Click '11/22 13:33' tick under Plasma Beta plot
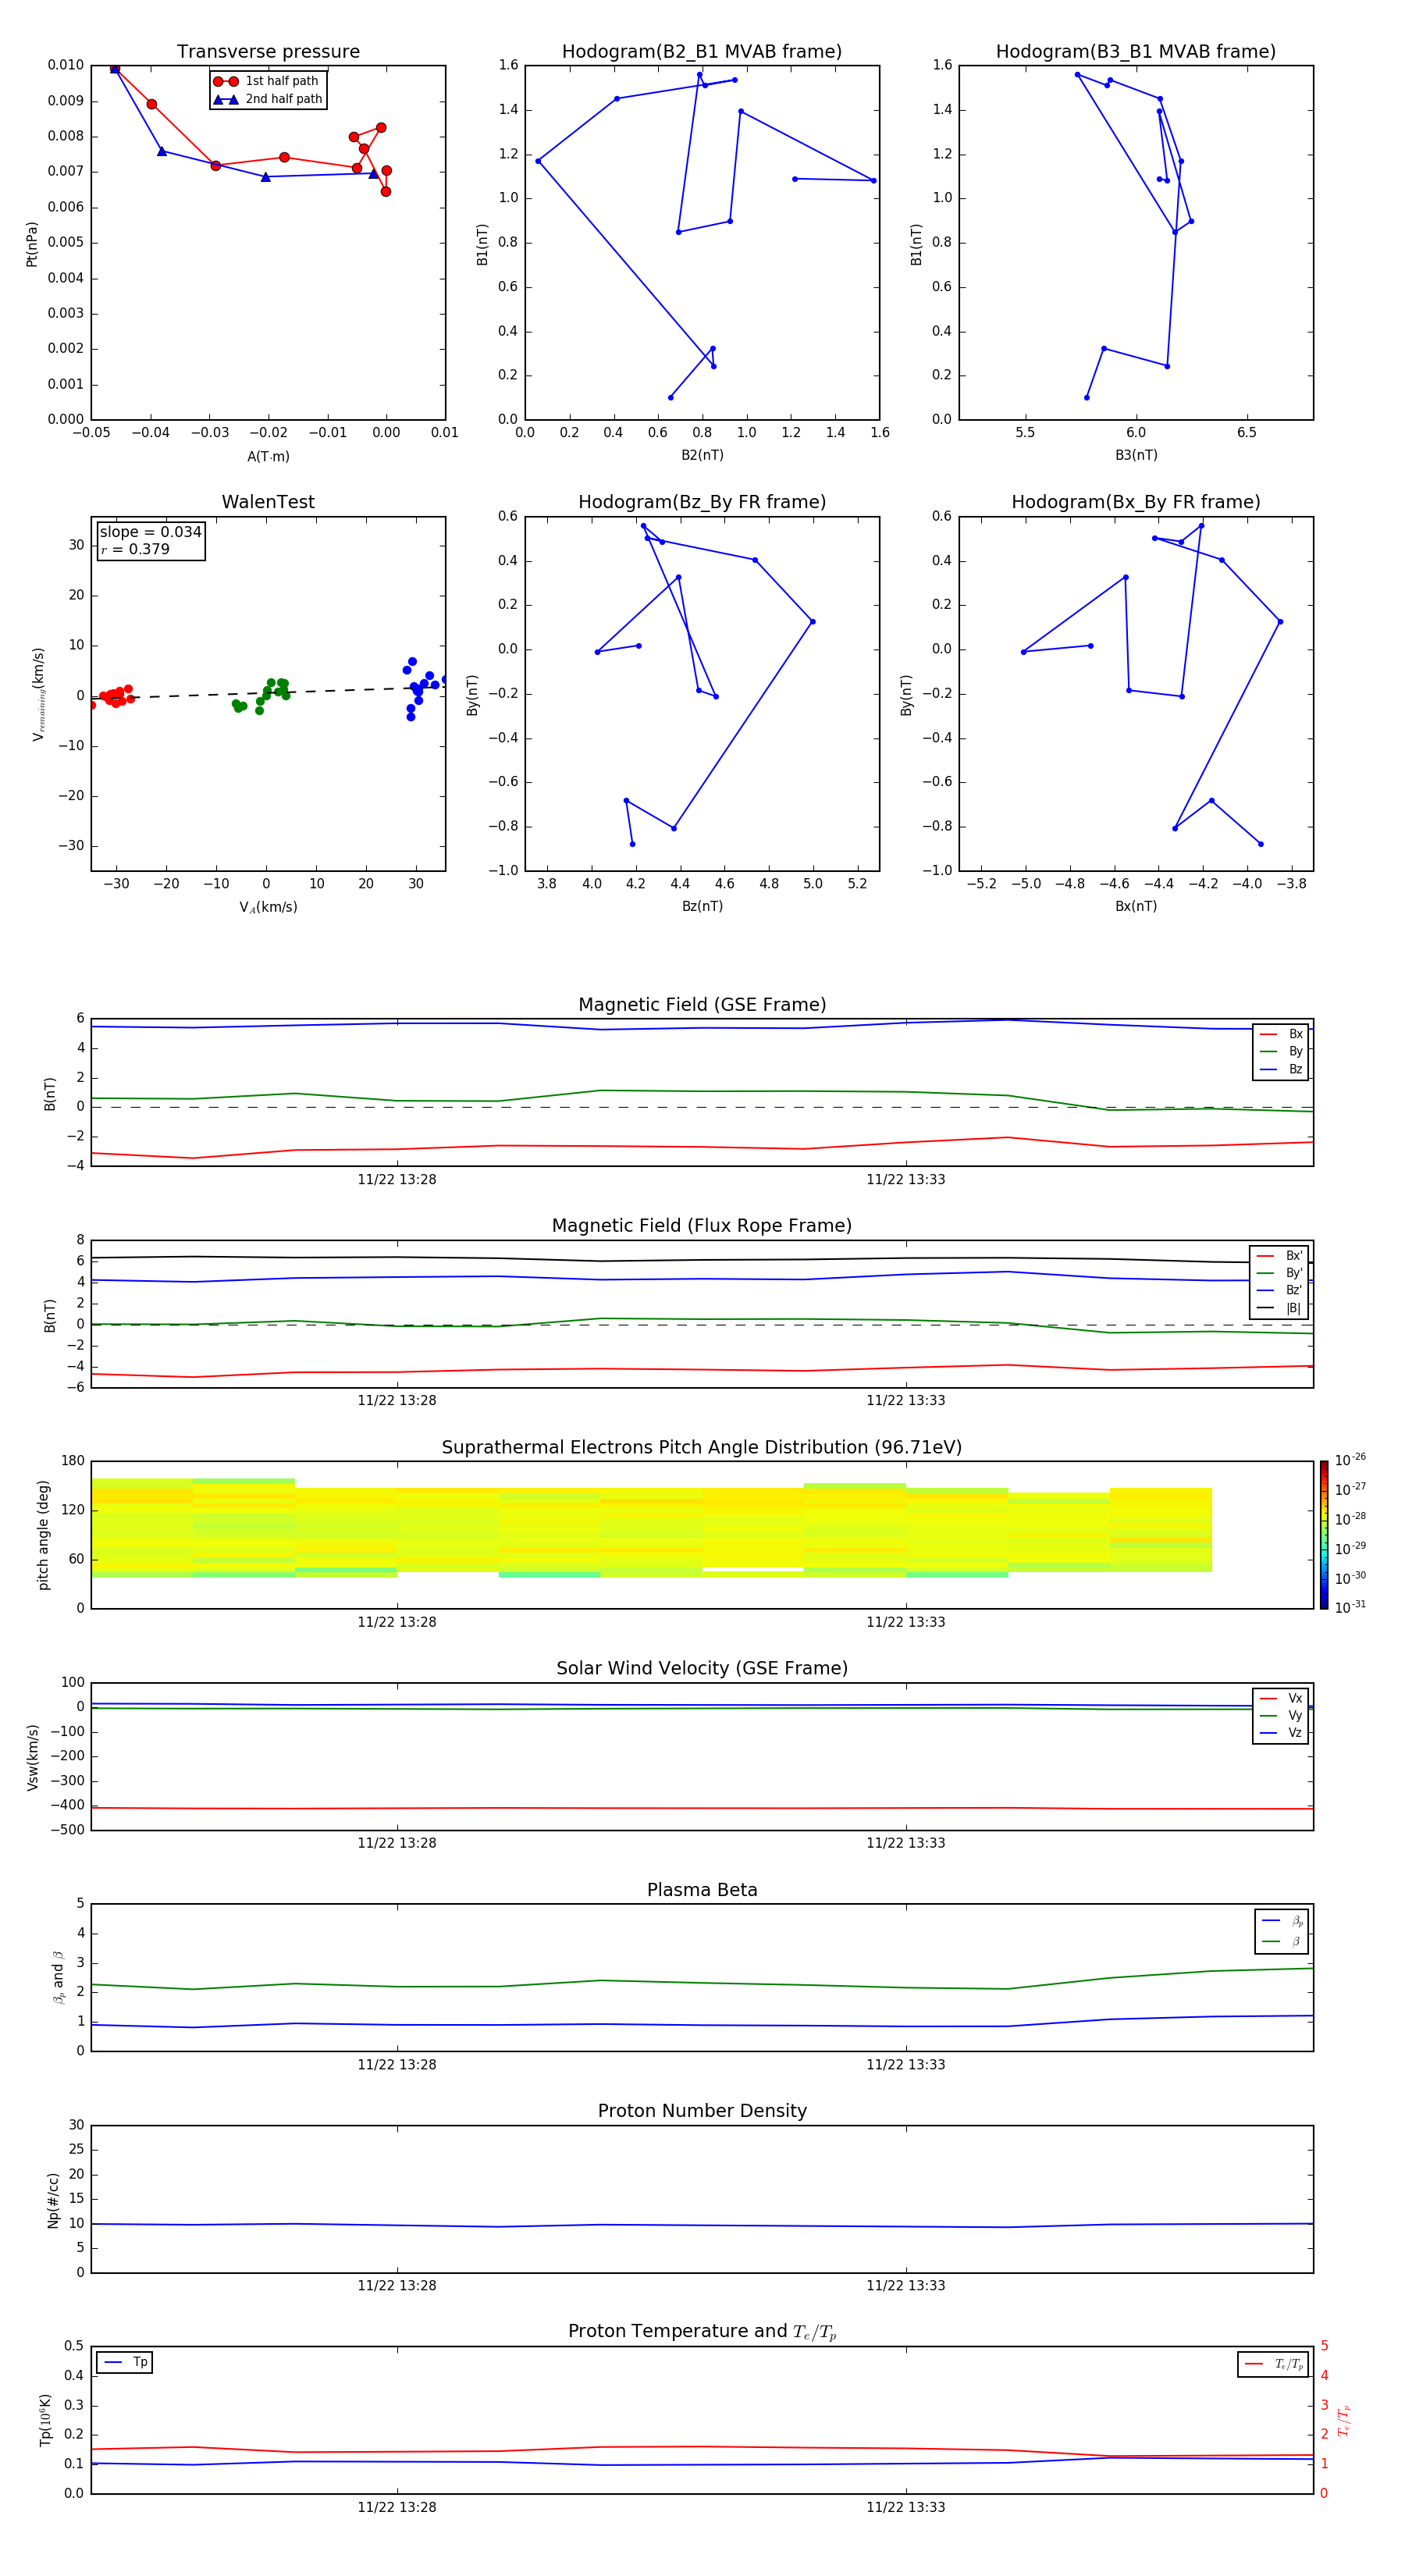The image size is (1405, 2576). point(906,2065)
